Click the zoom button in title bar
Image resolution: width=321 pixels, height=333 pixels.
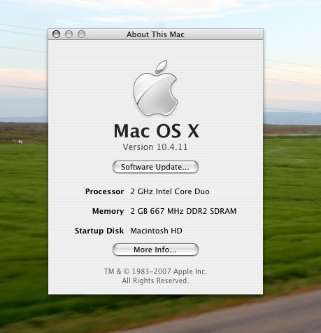coord(81,34)
